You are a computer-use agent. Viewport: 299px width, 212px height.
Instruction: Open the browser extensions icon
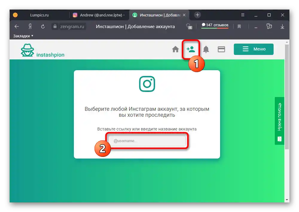pos(269,26)
